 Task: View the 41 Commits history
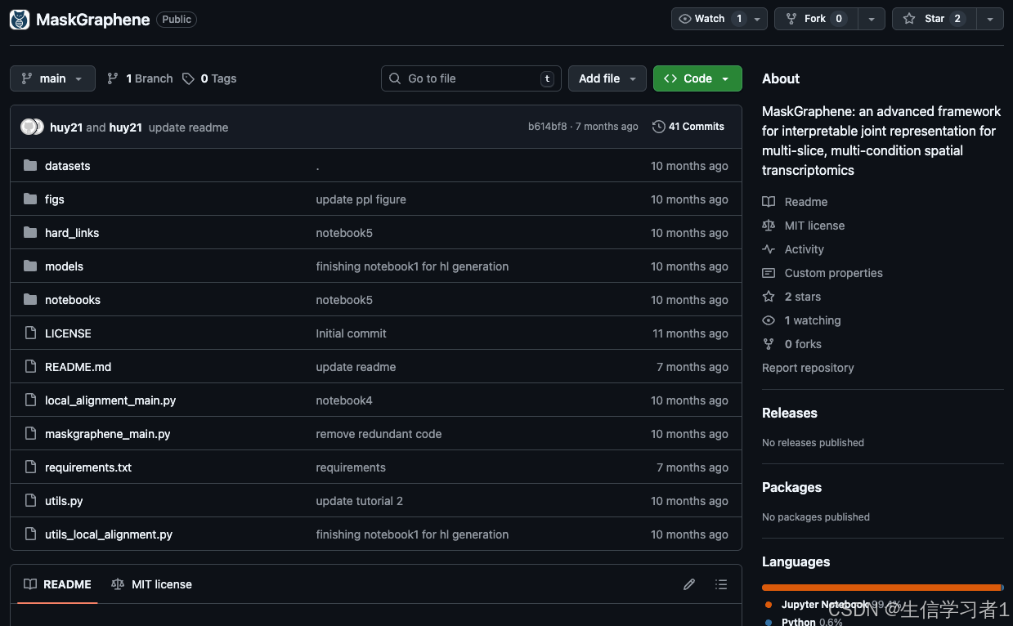(x=688, y=127)
